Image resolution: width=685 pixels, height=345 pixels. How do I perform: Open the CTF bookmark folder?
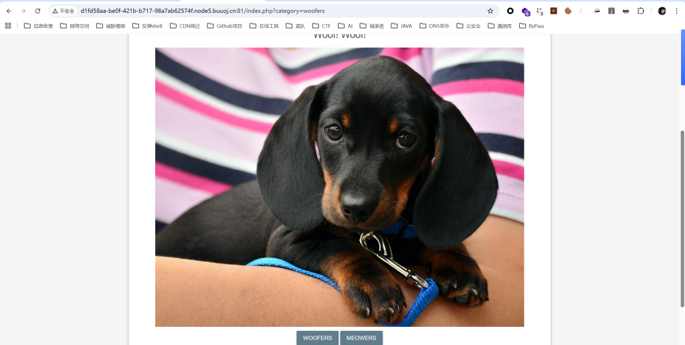click(321, 26)
